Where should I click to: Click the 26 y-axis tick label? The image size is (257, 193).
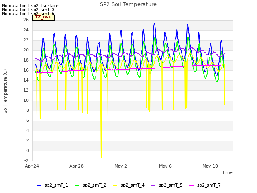(26, 20)
